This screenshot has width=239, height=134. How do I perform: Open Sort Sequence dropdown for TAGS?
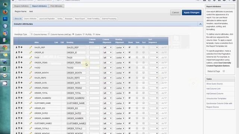[153, 58]
